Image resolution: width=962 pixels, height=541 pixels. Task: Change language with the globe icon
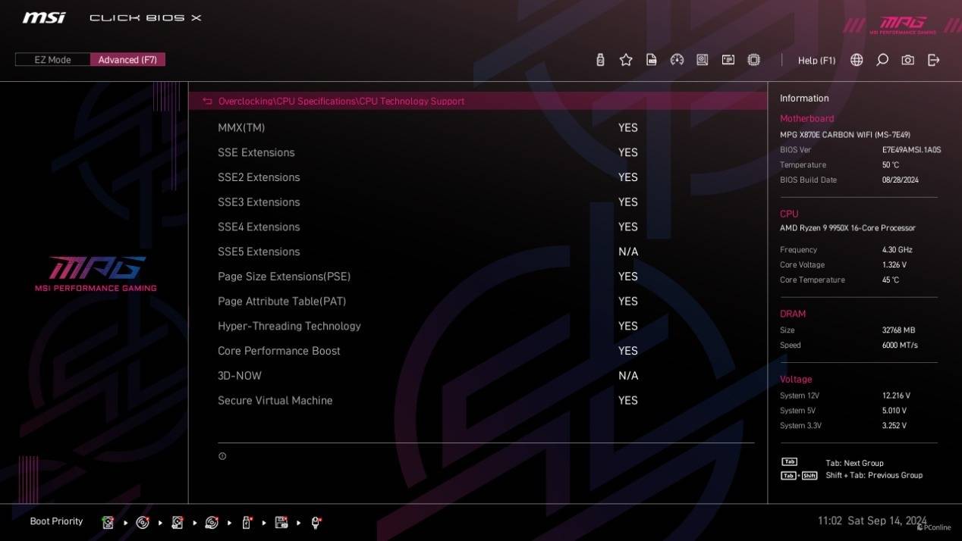(857, 60)
